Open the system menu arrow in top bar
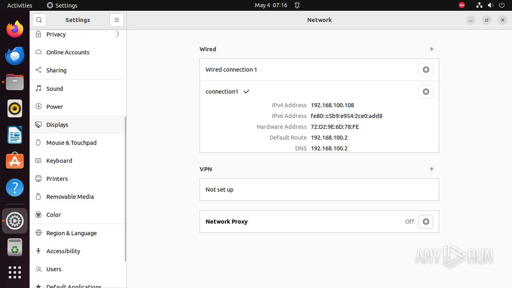This screenshot has width=512, height=288. (502, 5)
